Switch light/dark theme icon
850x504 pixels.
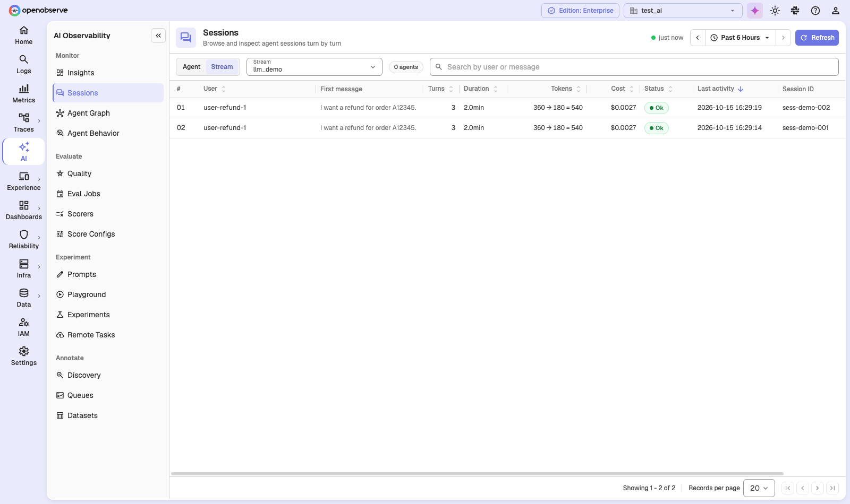coord(775,11)
